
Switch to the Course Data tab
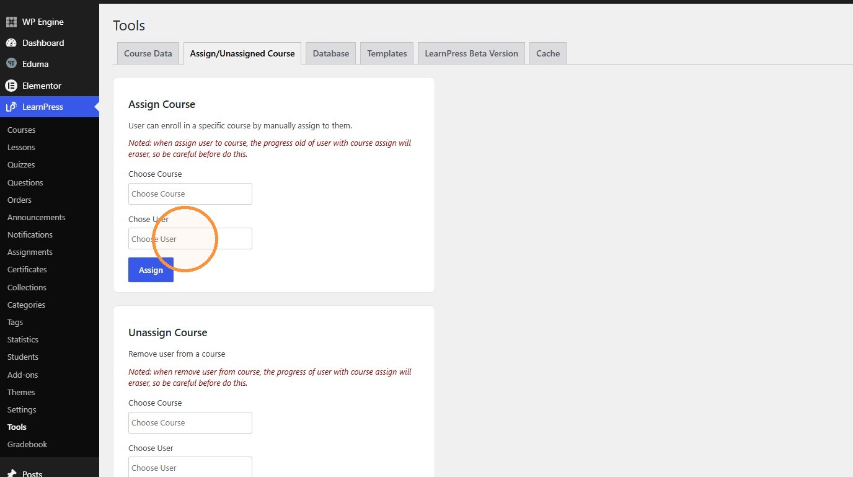point(148,53)
